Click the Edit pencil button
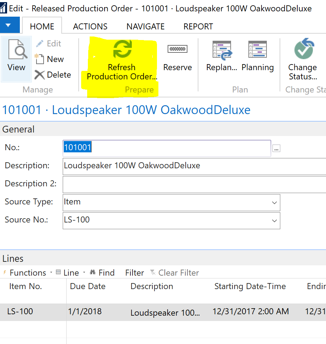Image resolution: width=326 pixels, height=344 pixels. [49, 44]
